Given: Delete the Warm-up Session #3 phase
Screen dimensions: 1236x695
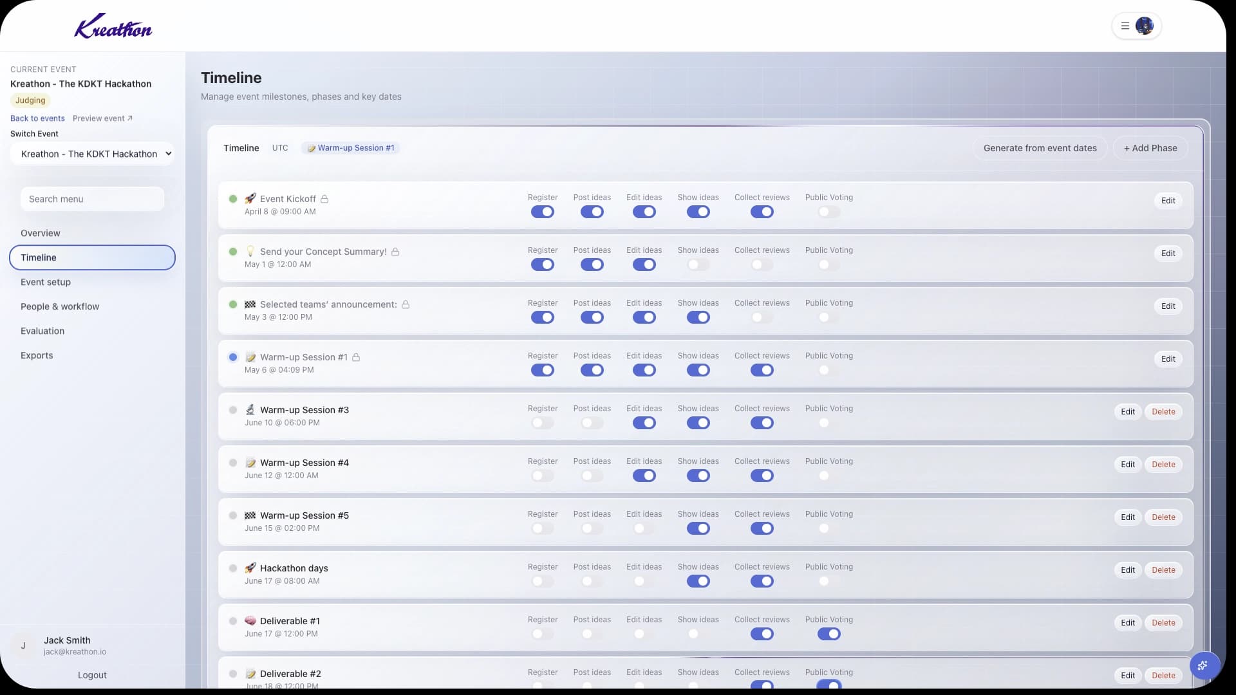Looking at the screenshot, I should coord(1163,412).
